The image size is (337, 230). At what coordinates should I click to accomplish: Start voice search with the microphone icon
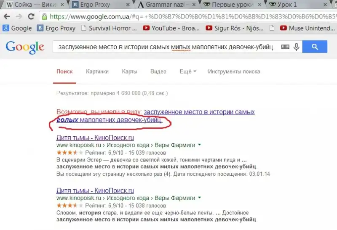(x=296, y=47)
